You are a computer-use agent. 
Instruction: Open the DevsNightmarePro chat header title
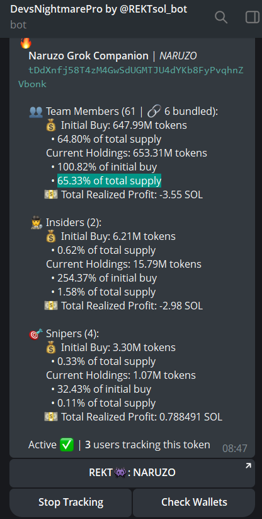point(99,9)
